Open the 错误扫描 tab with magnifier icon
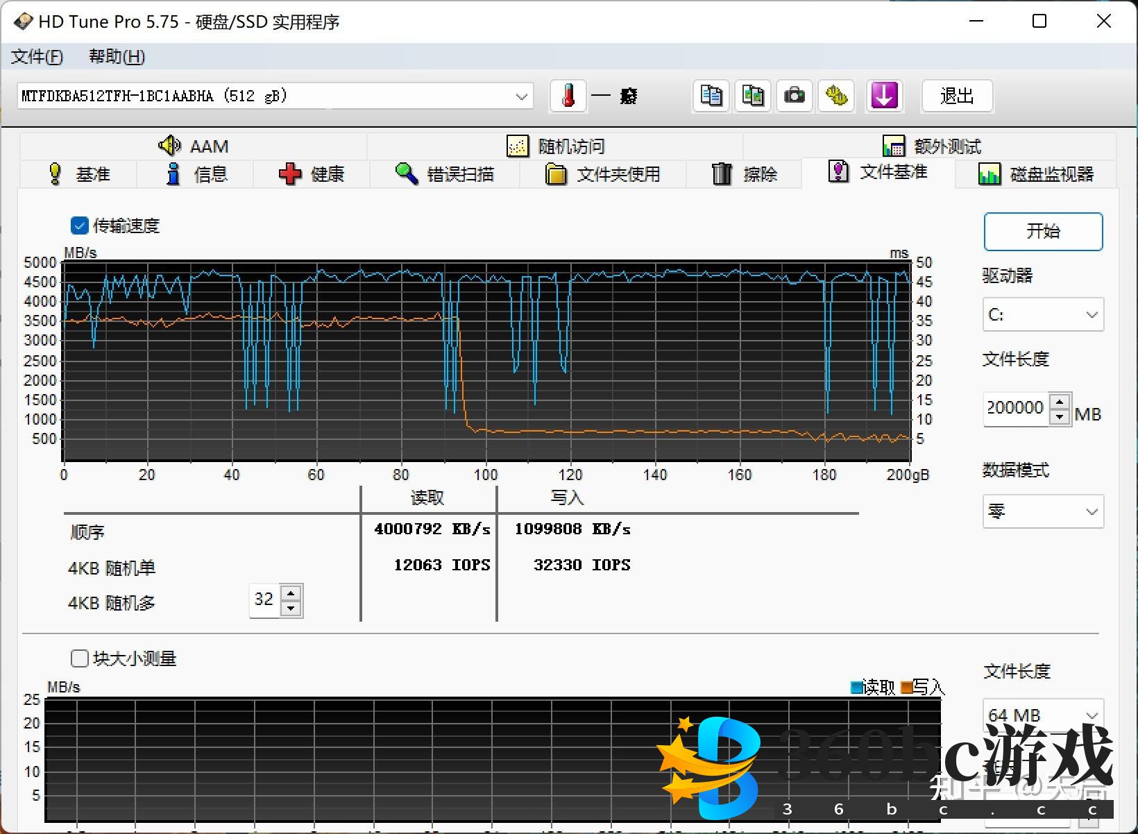1138x834 pixels. click(x=445, y=174)
